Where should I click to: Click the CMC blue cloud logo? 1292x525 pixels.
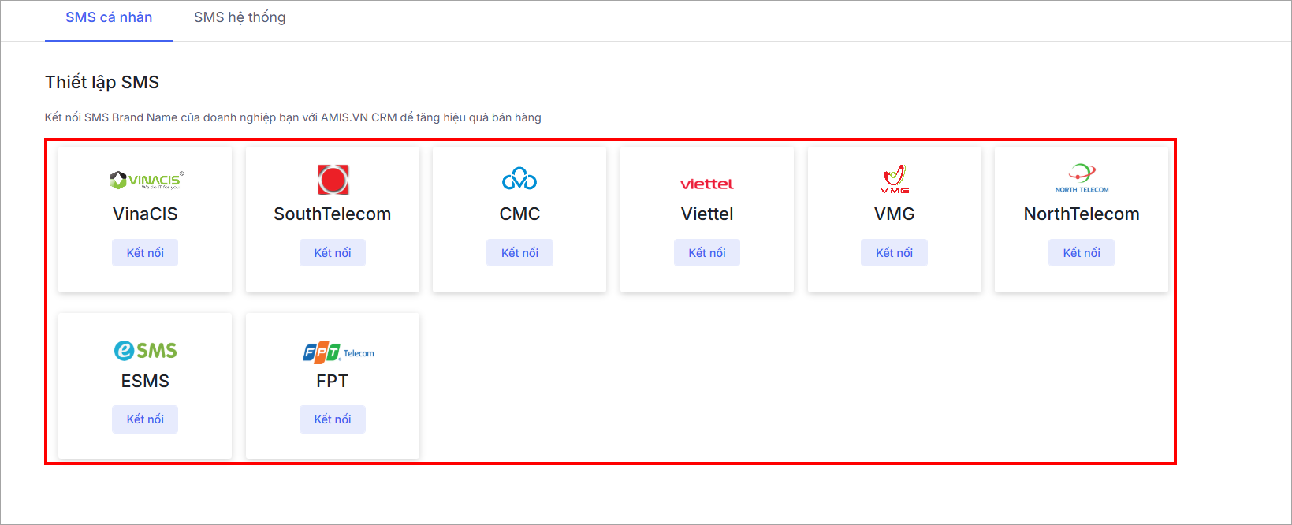pos(519,179)
